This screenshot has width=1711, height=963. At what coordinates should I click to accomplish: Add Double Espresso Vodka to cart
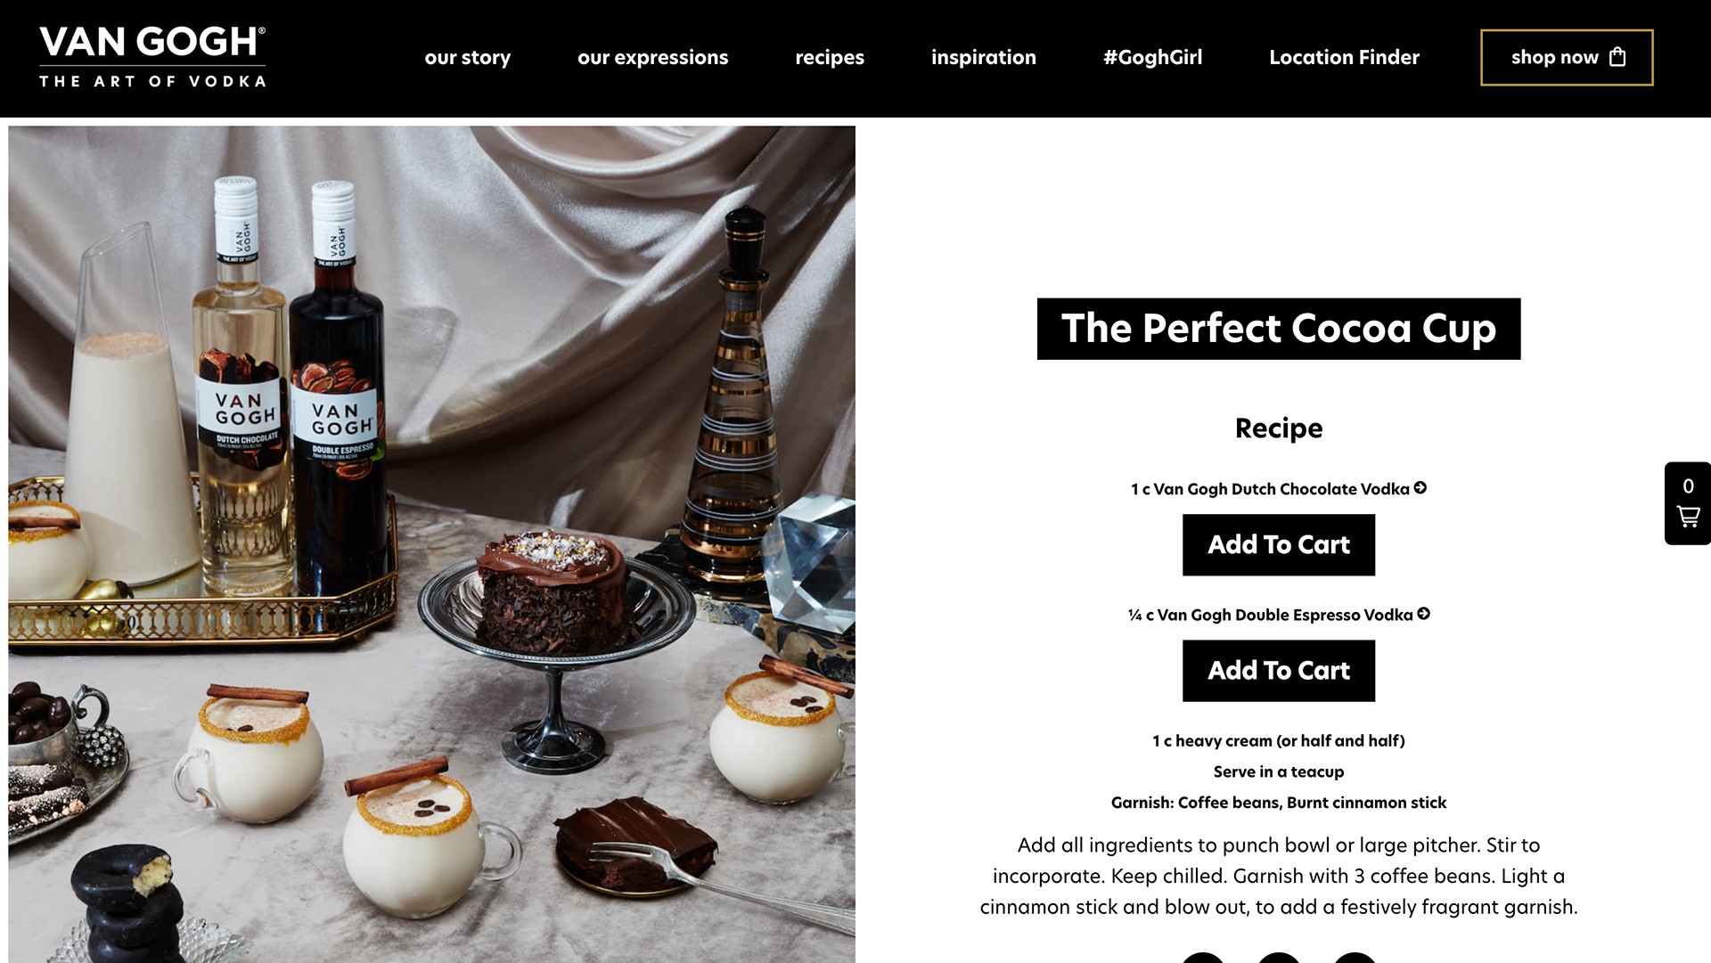pos(1279,670)
